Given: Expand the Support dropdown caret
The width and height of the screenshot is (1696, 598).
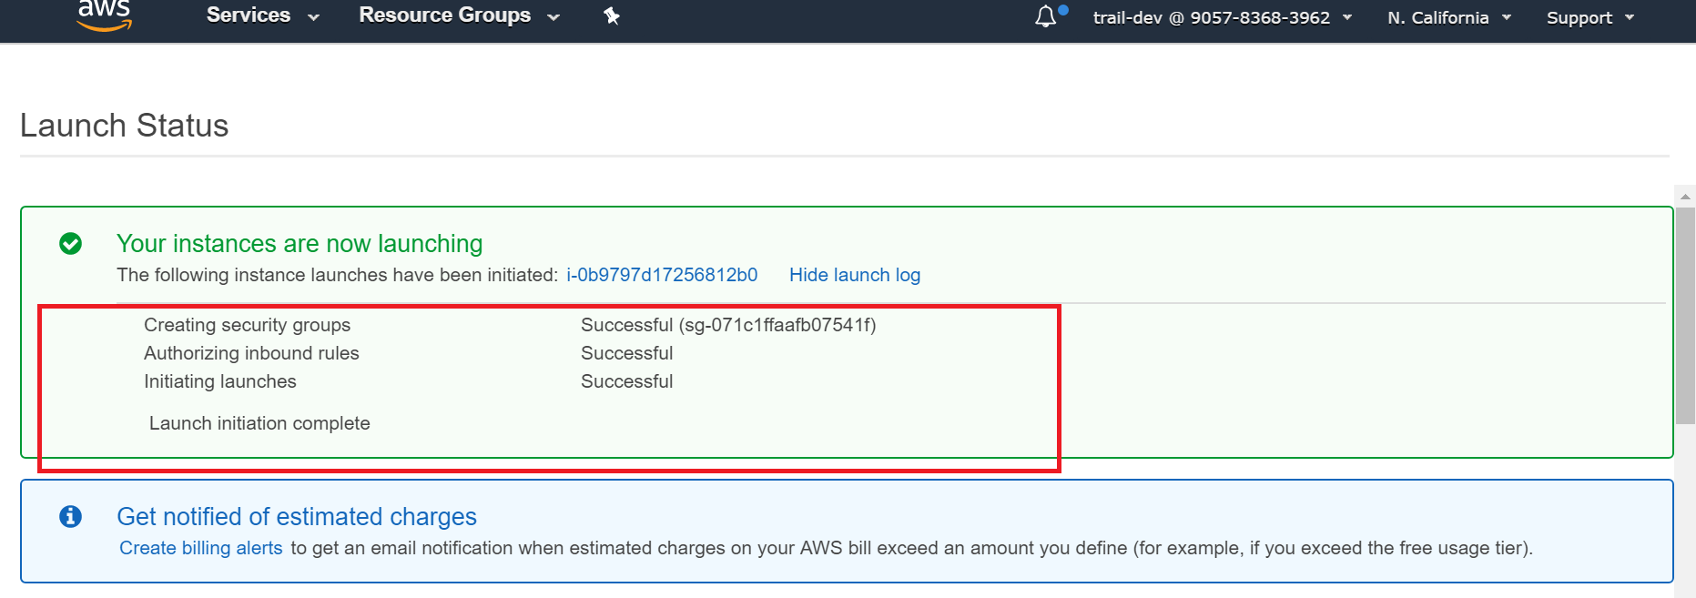Looking at the screenshot, I should click(x=1630, y=17).
